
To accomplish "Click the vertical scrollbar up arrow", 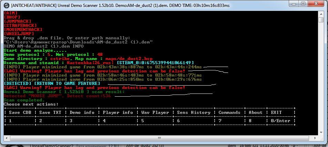I will (321, 13).
